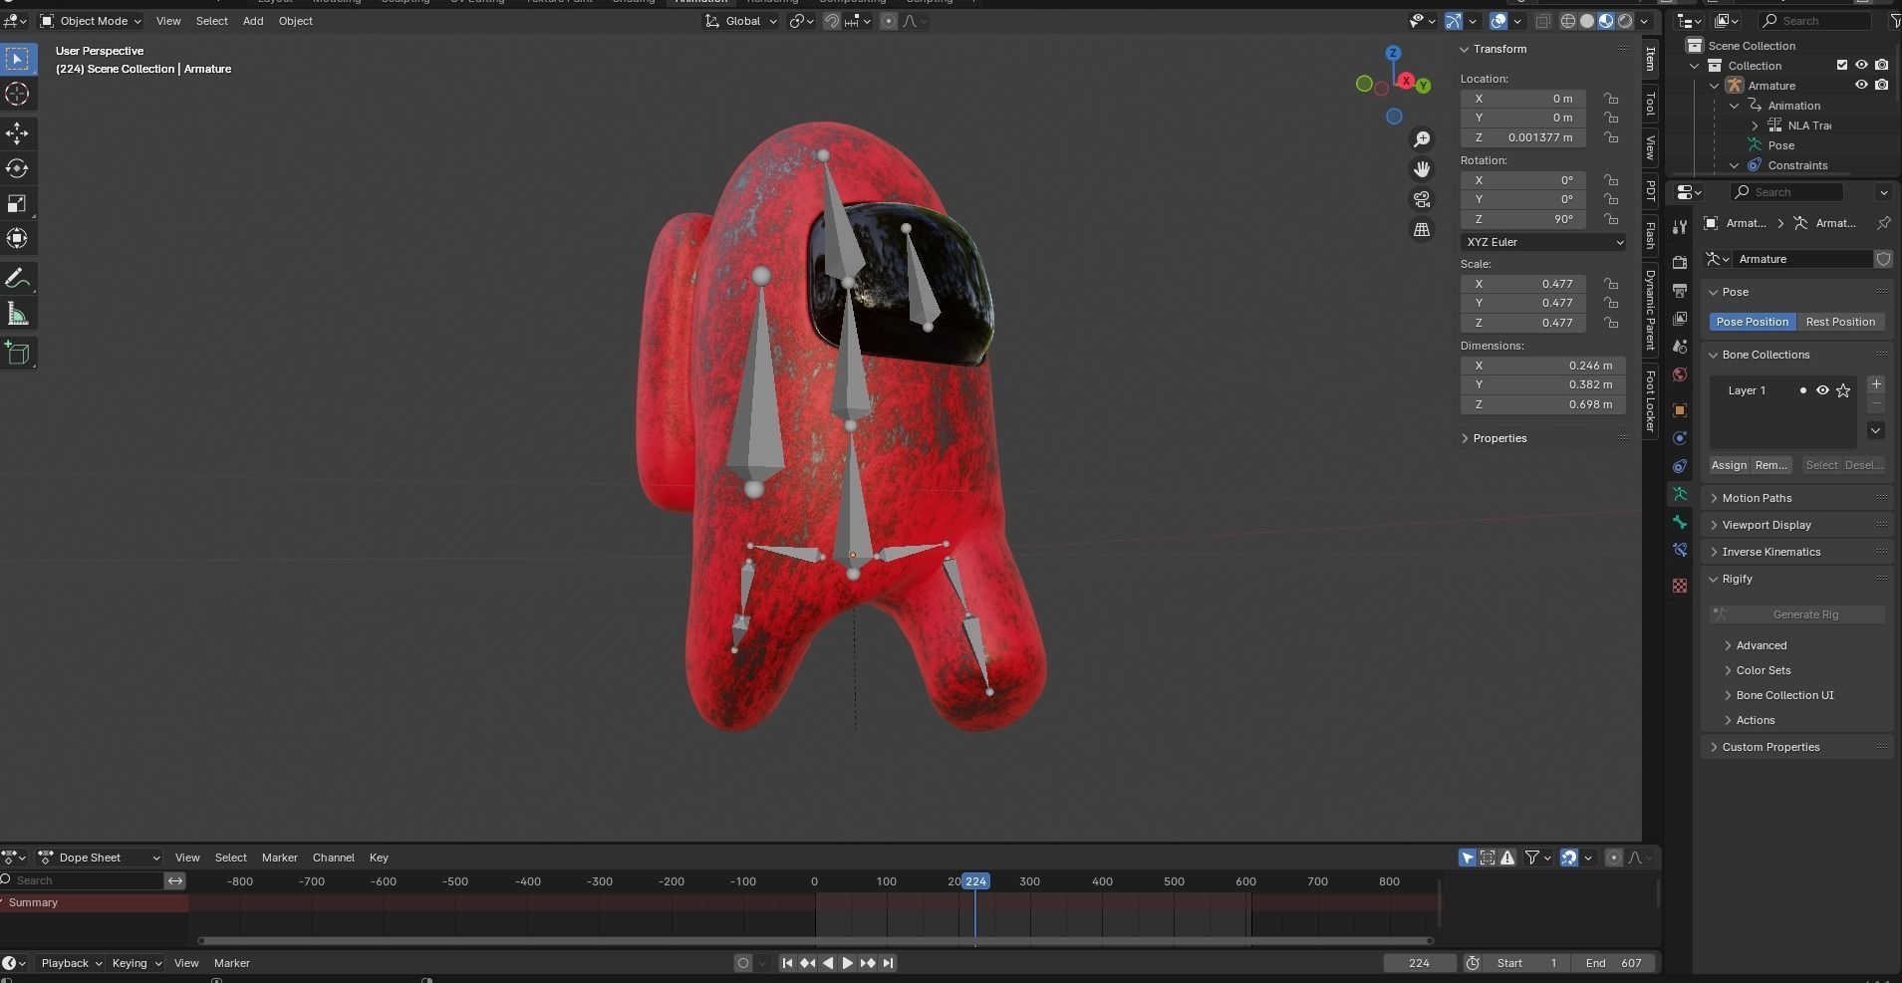The width and height of the screenshot is (1902, 983).
Task: Change the XYZ Euler rotation mode
Action: tap(1543, 242)
